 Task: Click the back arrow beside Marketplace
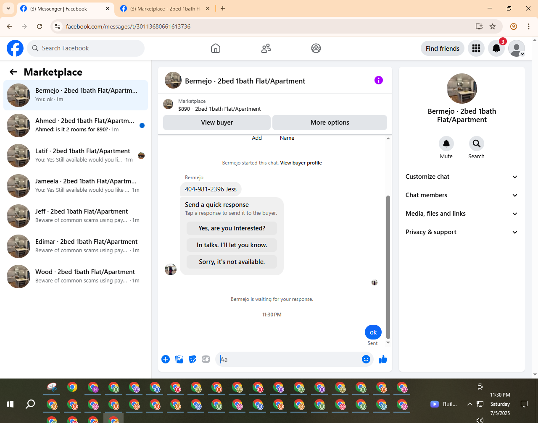13,72
